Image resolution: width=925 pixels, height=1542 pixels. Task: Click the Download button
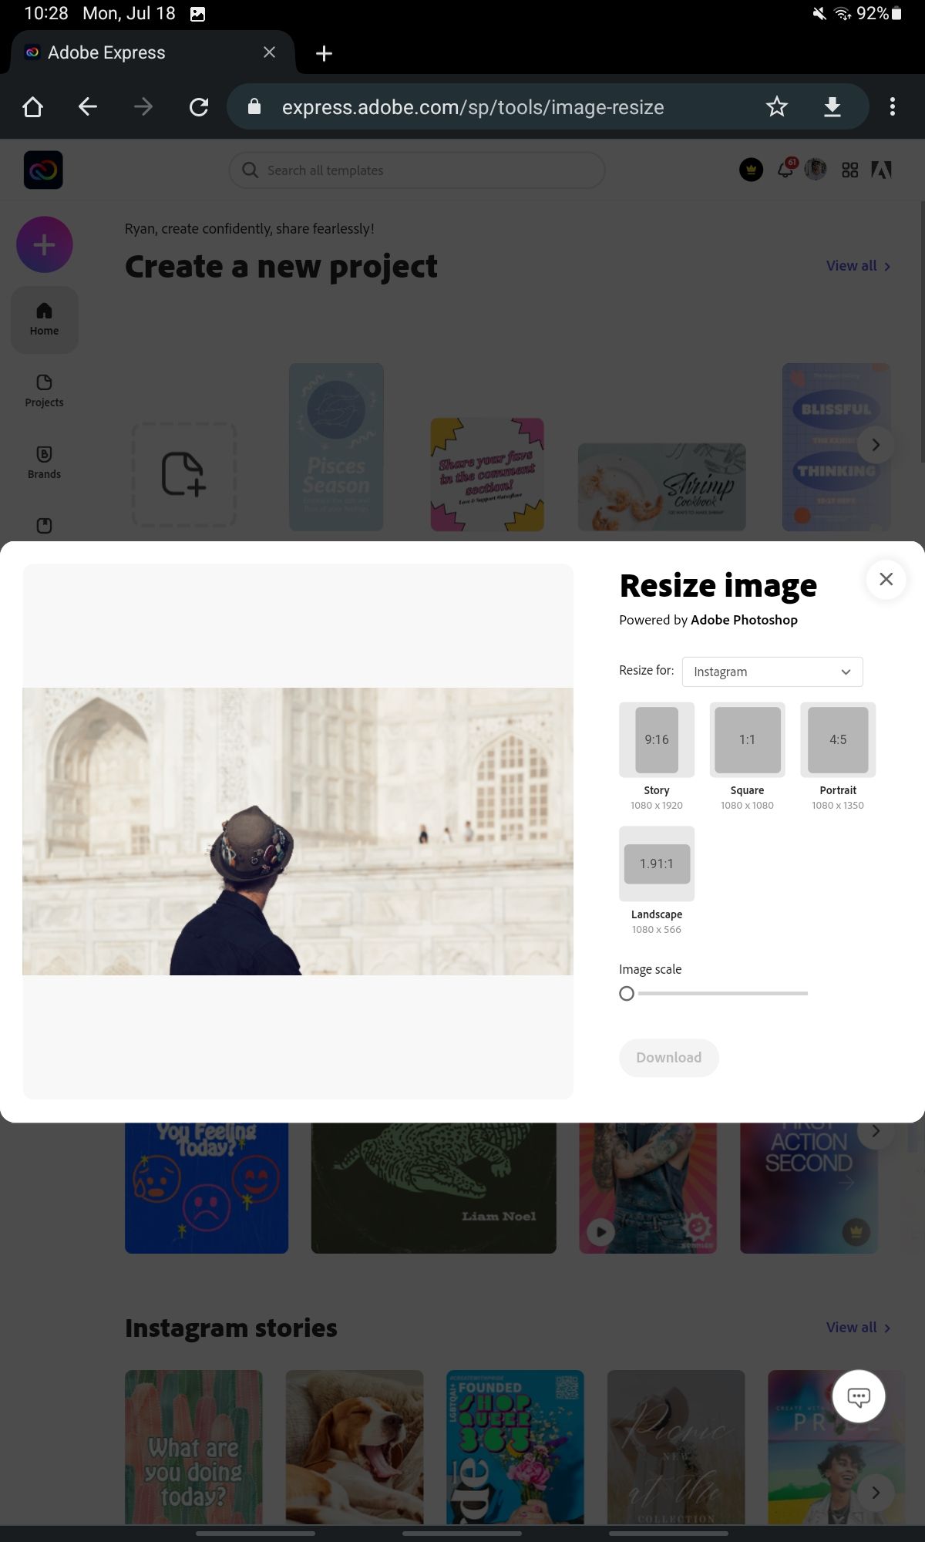669,1058
